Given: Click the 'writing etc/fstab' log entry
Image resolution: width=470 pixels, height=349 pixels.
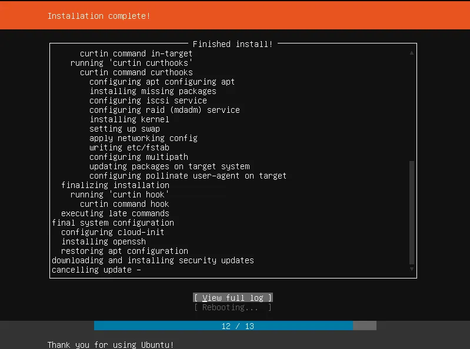Looking at the screenshot, I should (129, 147).
